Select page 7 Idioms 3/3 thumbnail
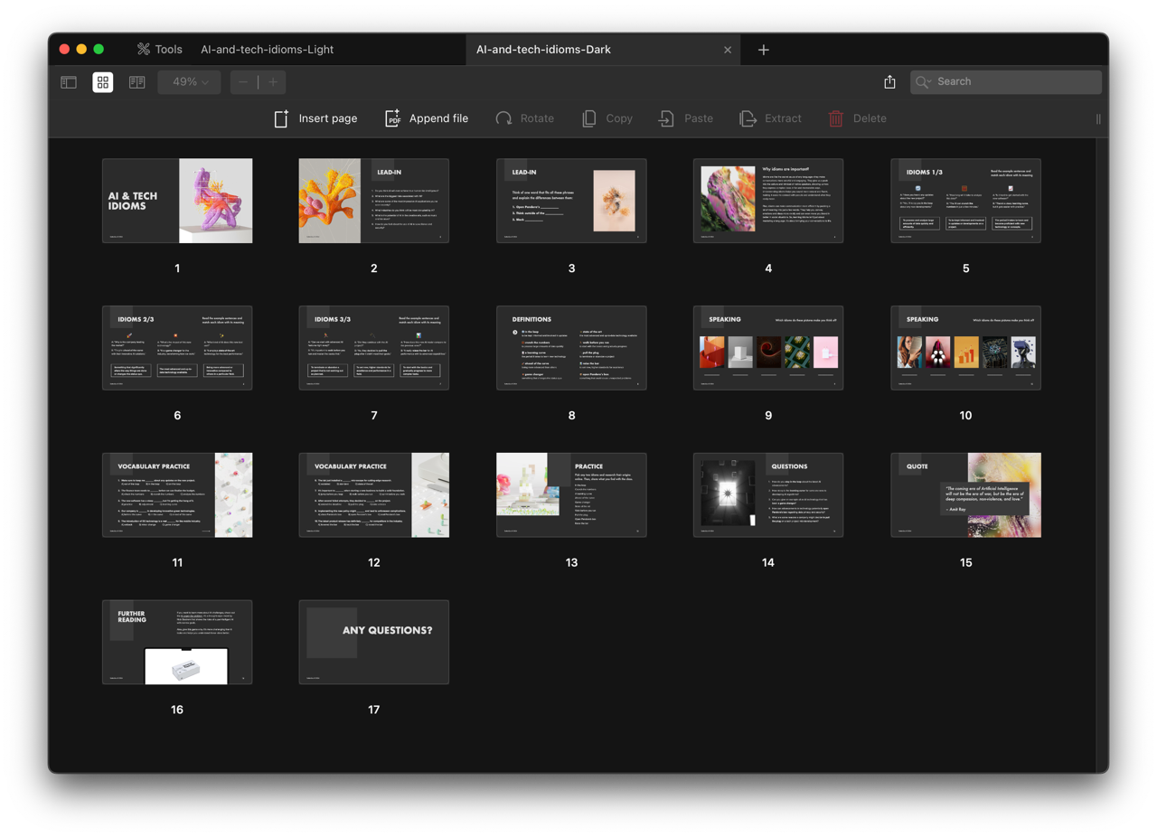The height and width of the screenshot is (837, 1157). tap(374, 348)
